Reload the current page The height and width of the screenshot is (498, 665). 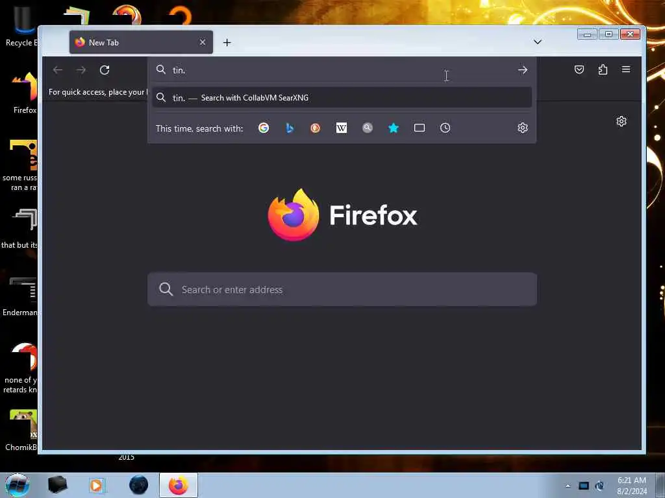105,70
